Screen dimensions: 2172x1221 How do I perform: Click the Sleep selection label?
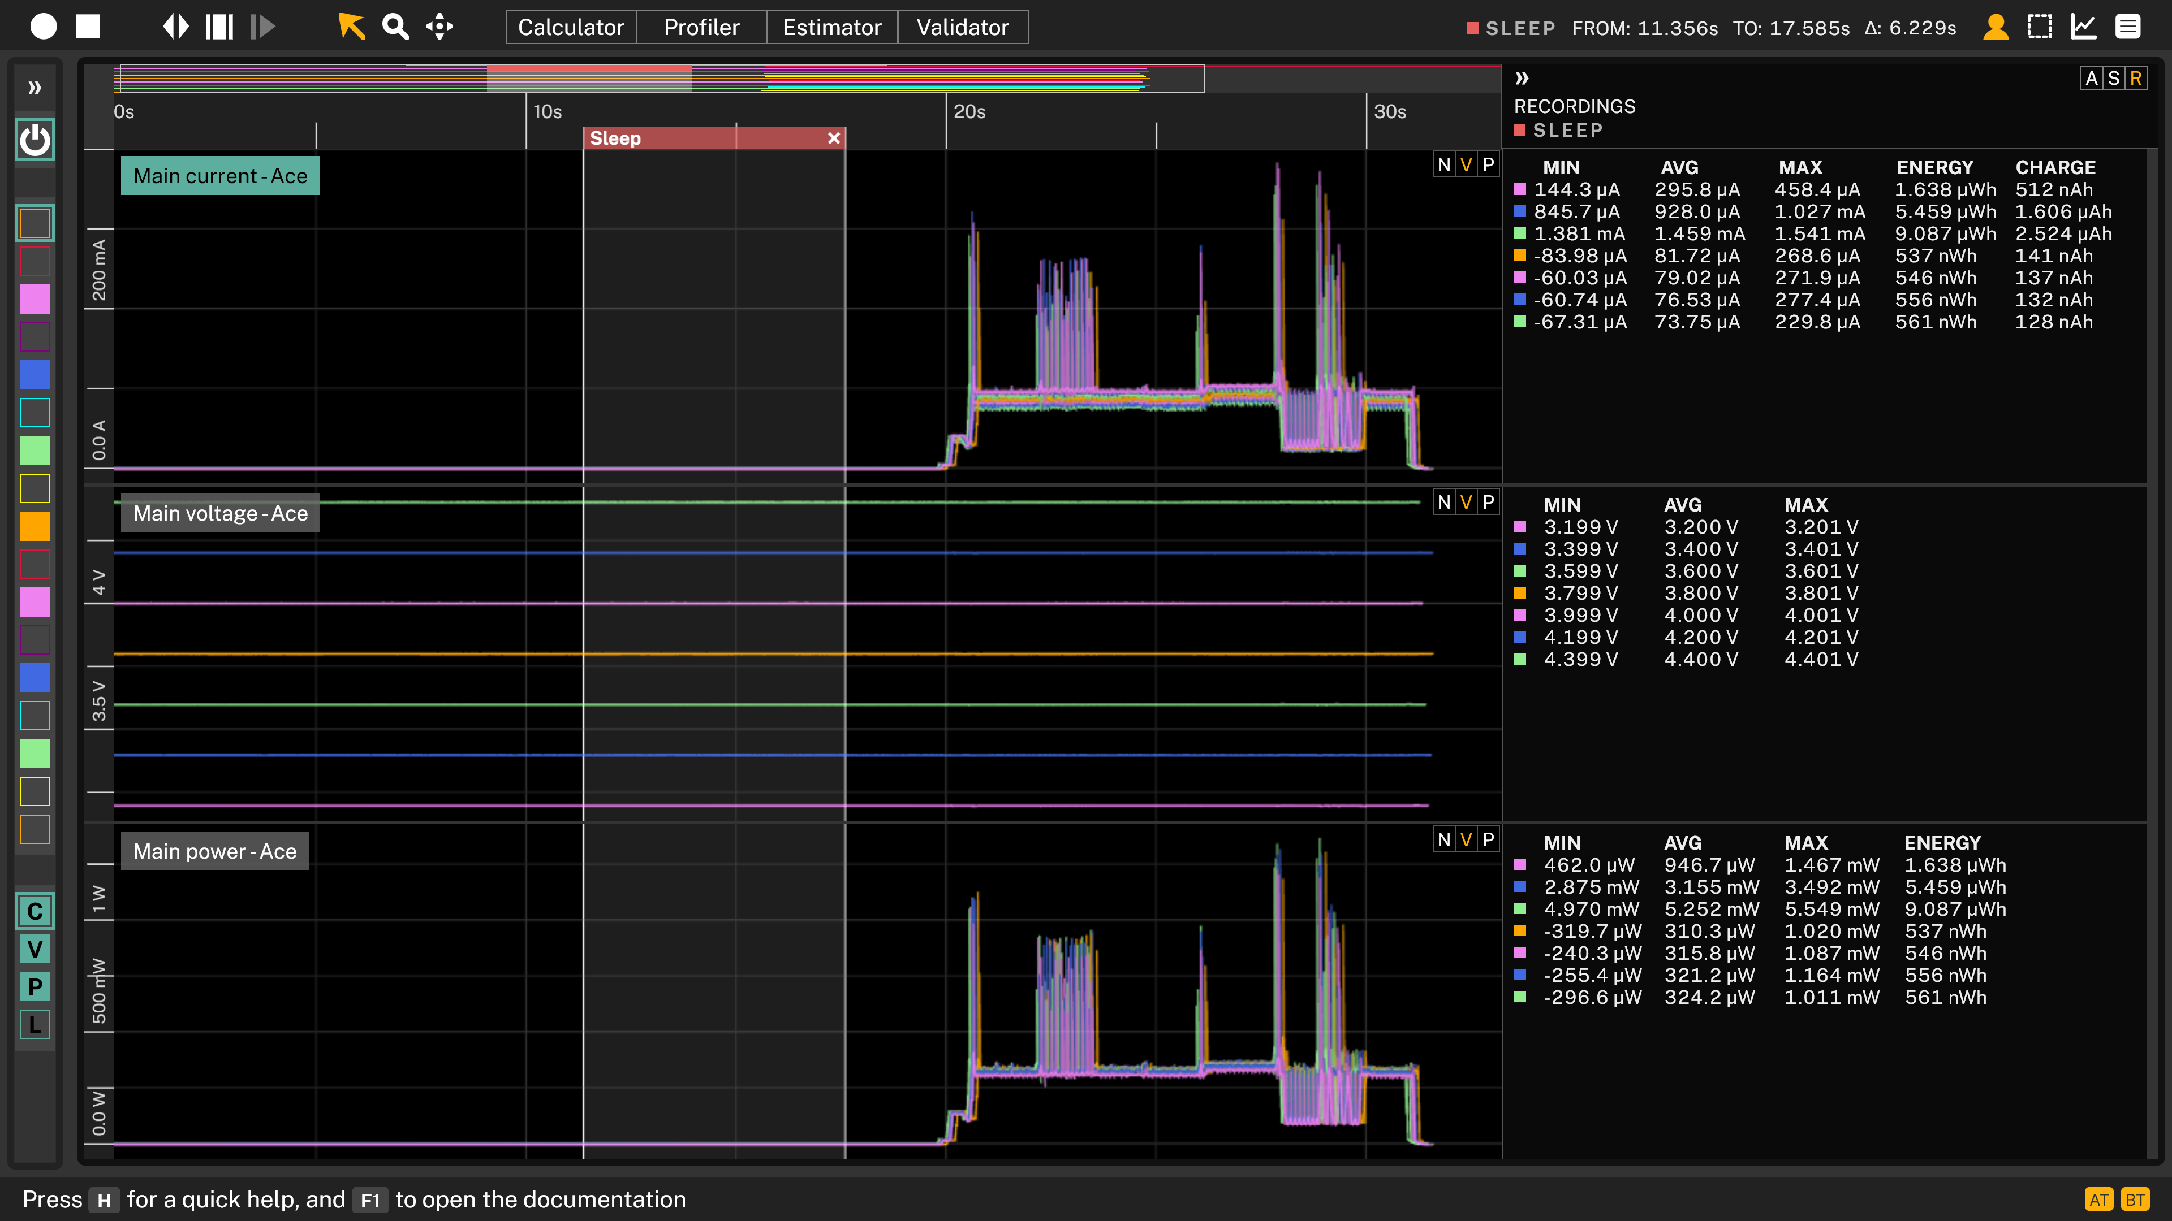pyautogui.click(x=615, y=138)
